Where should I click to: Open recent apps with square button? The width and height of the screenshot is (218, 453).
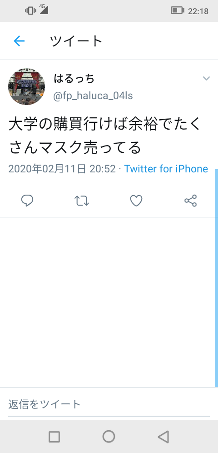point(54,437)
